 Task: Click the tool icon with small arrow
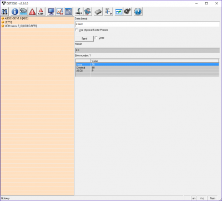click(108, 12)
